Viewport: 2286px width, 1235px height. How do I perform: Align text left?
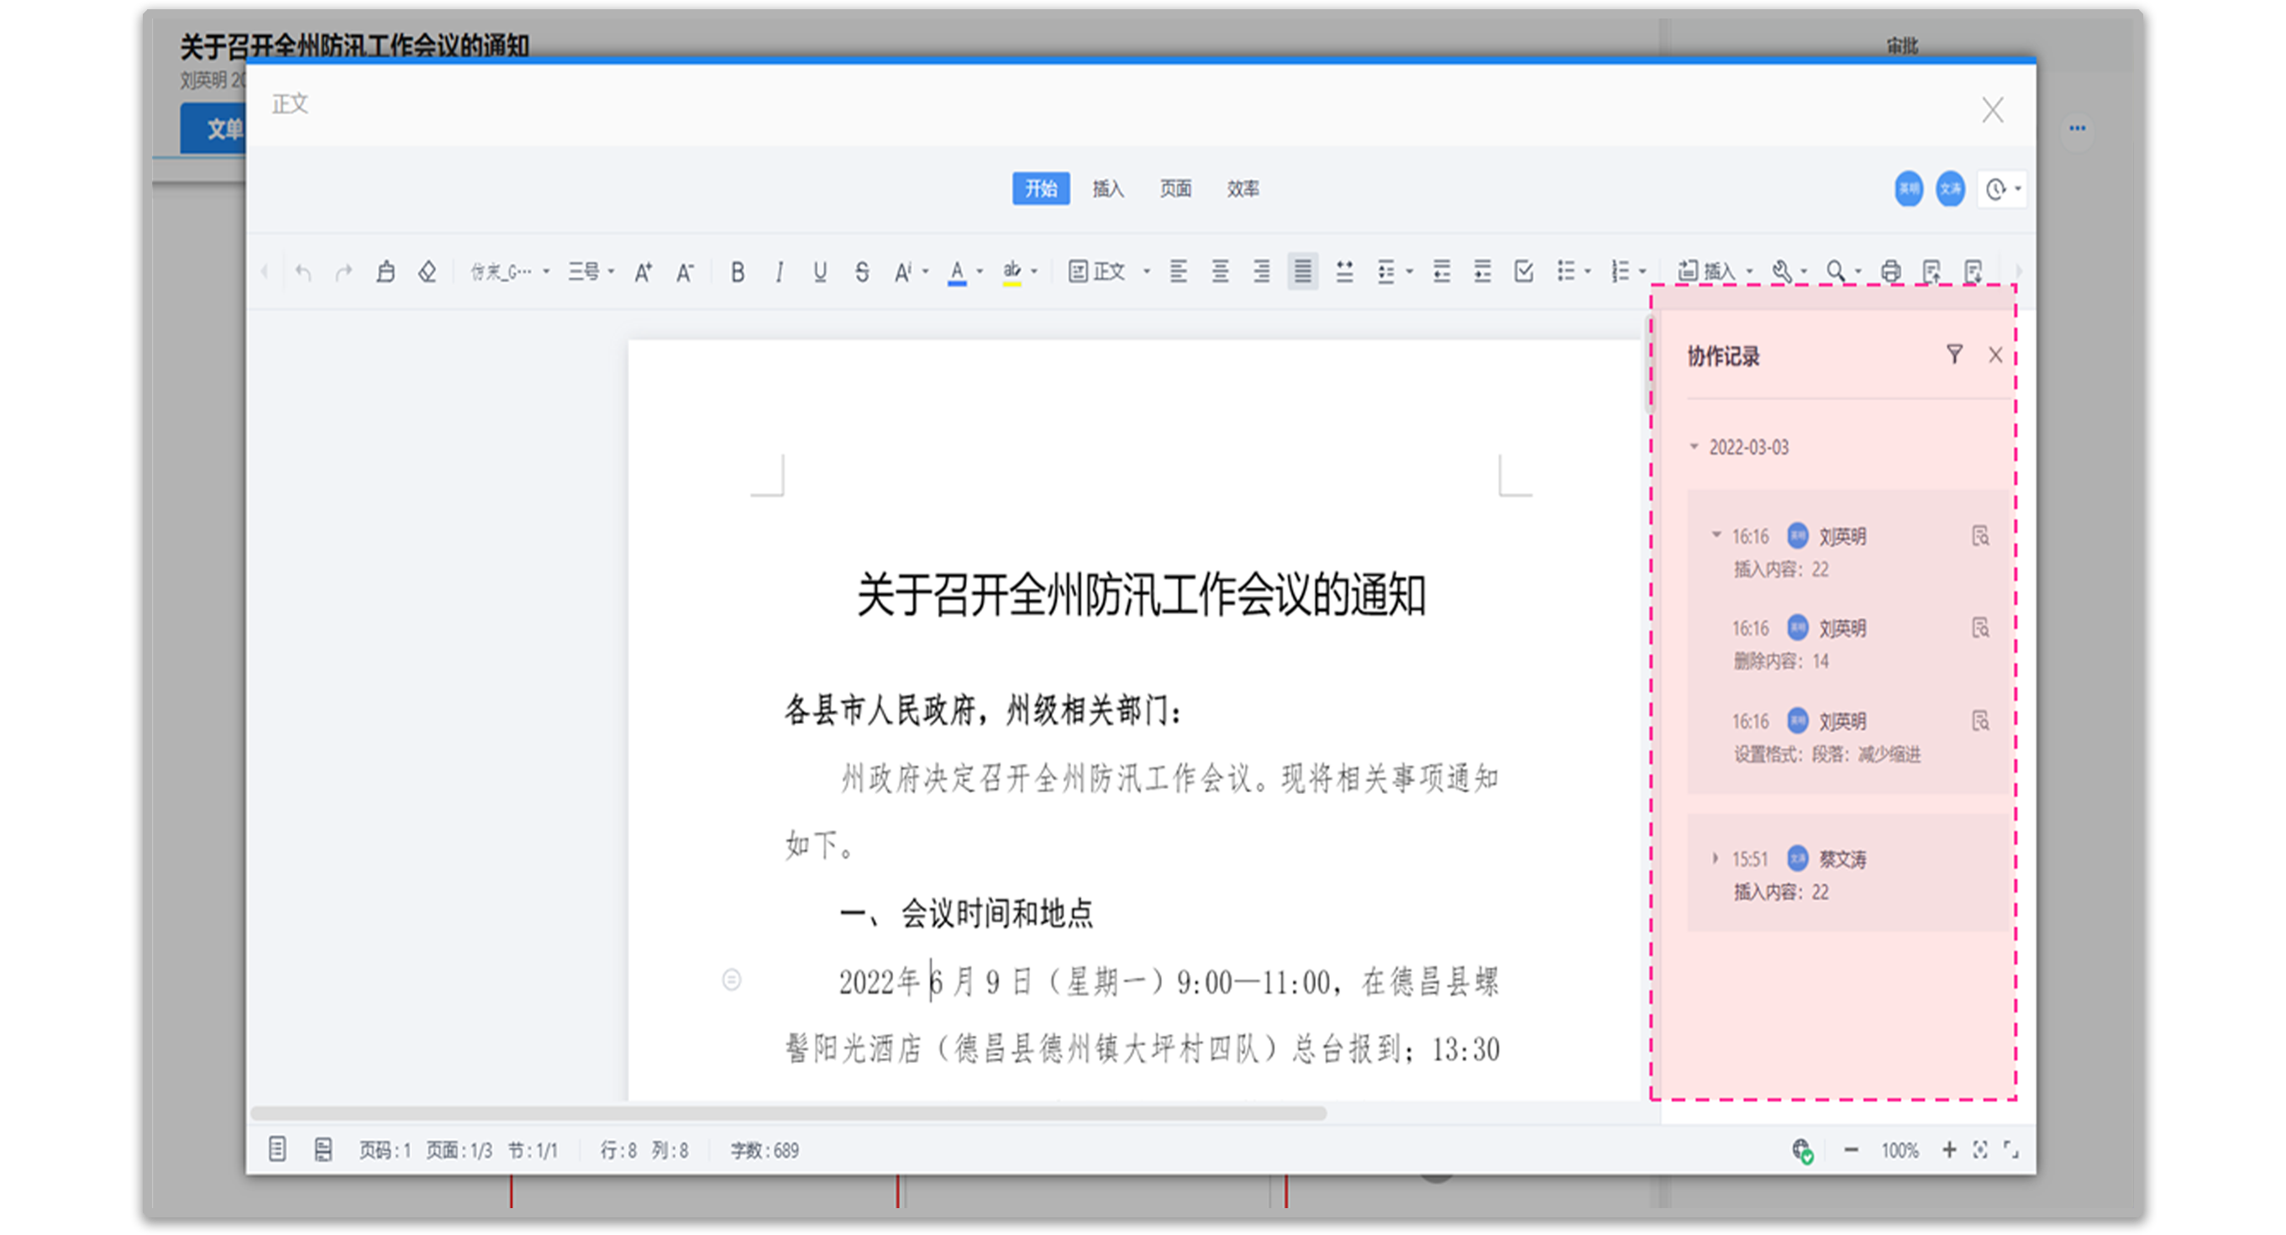[x=1179, y=271]
